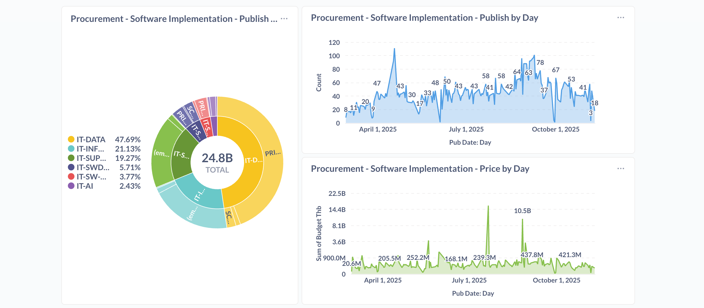Click the 10.5B peak label on price chart
This screenshot has width=704, height=308.
(522, 211)
